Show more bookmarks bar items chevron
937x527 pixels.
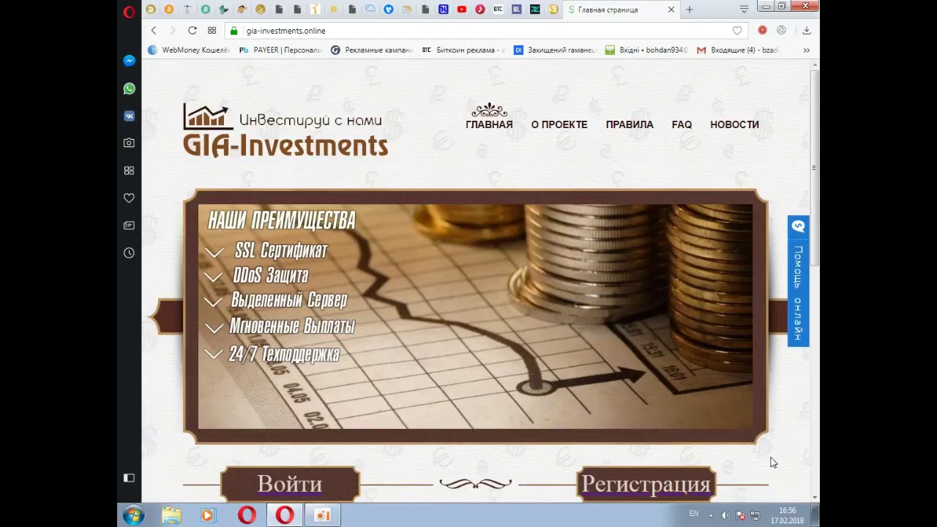coord(806,51)
